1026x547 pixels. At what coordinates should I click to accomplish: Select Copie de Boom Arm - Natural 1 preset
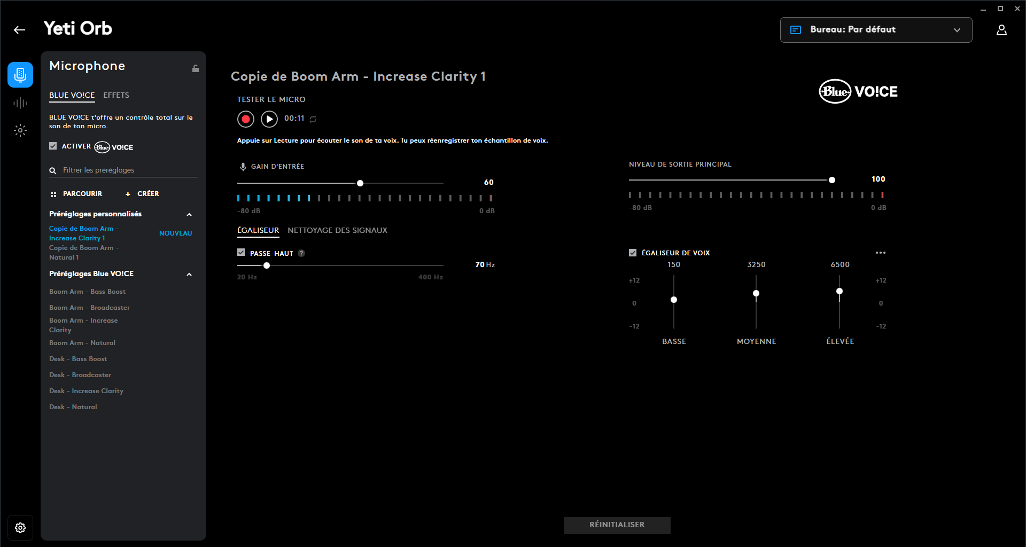point(84,253)
